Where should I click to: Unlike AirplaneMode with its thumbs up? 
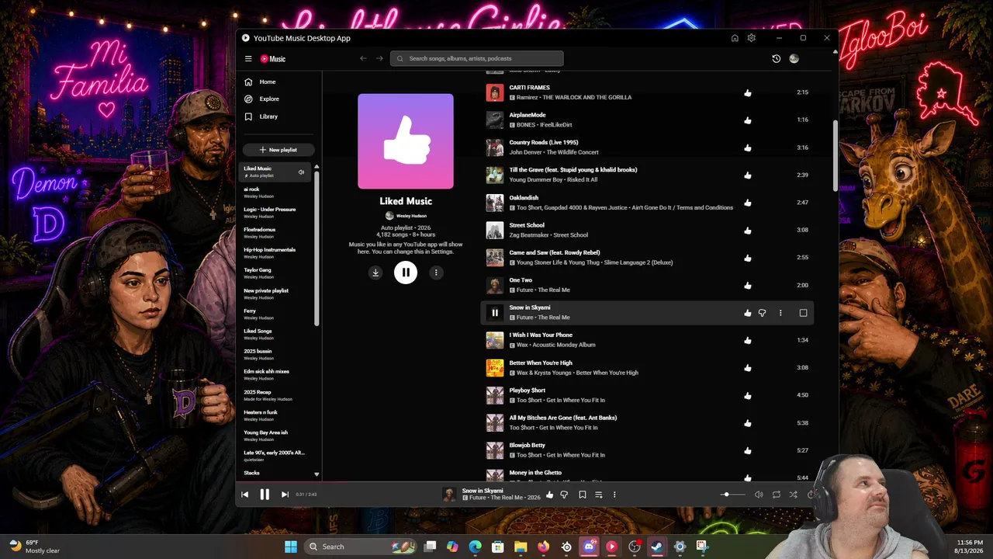(748, 120)
